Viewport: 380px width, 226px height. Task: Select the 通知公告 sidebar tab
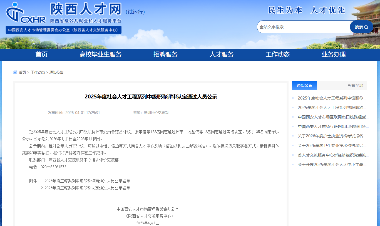(x=304, y=85)
